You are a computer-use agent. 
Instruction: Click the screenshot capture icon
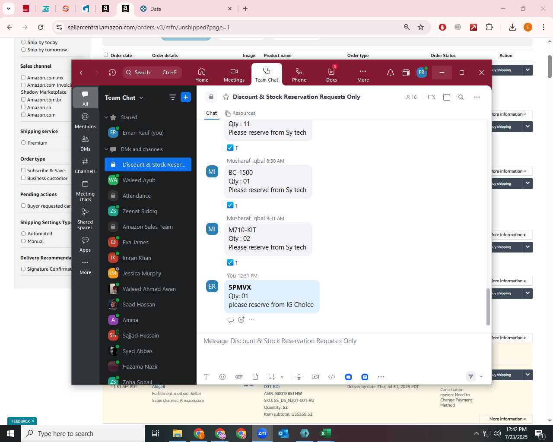click(272, 377)
